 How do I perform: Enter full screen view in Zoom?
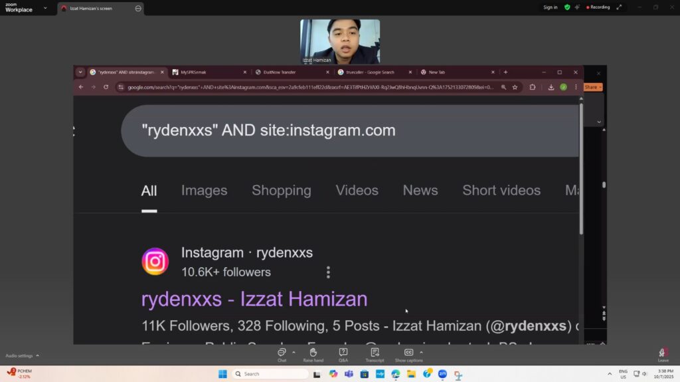[x=619, y=7]
